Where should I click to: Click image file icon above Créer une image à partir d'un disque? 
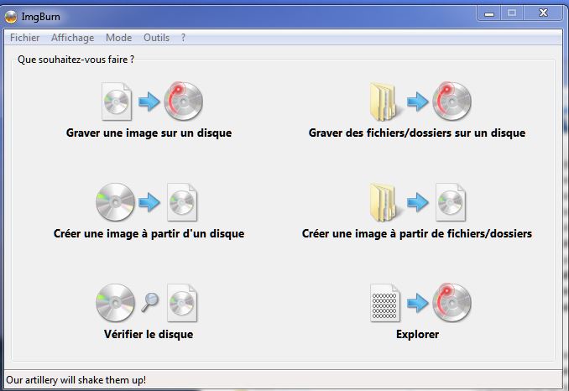click(182, 202)
